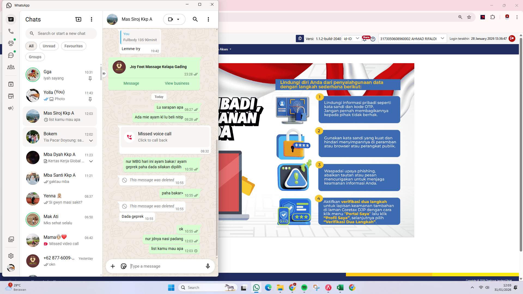Open the emoji picker in the message box
523x294 pixels.
(x=123, y=266)
